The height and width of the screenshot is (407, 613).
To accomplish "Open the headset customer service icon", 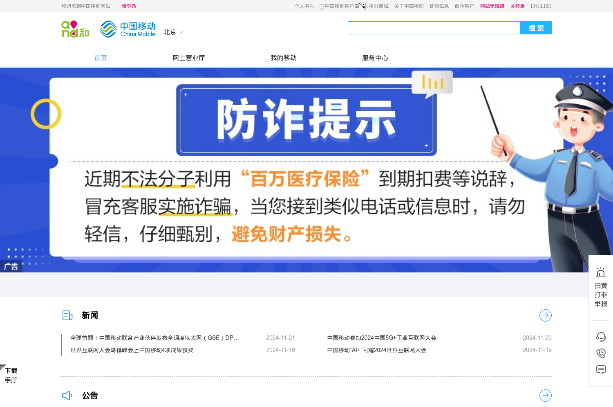I will 601,337.
